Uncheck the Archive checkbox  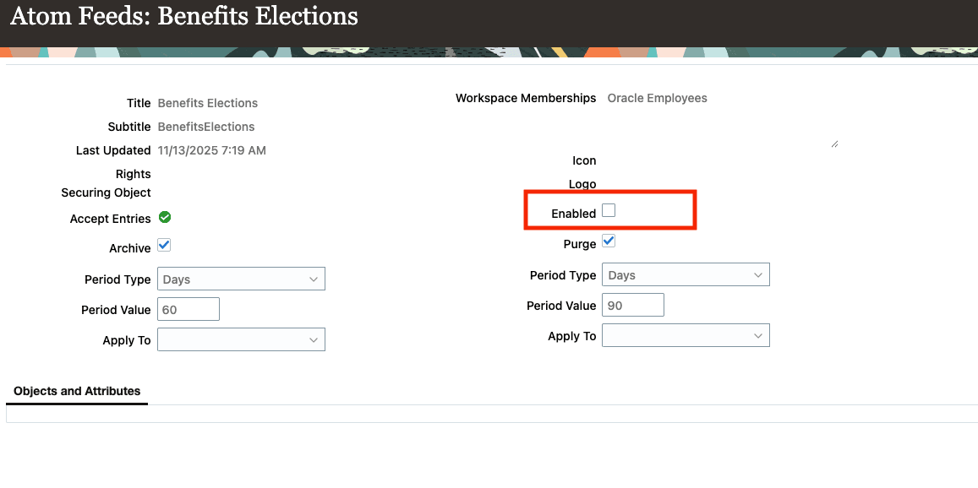pyautogui.click(x=164, y=245)
